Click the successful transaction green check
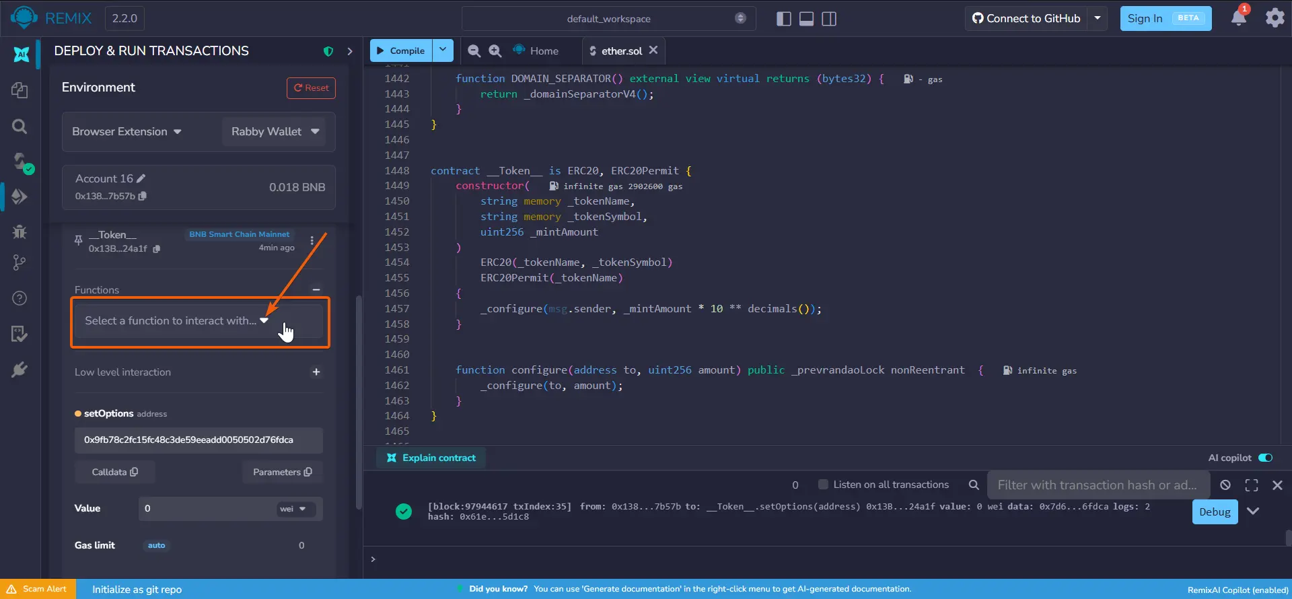This screenshot has height=599, width=1292. [x=404, y=512]
